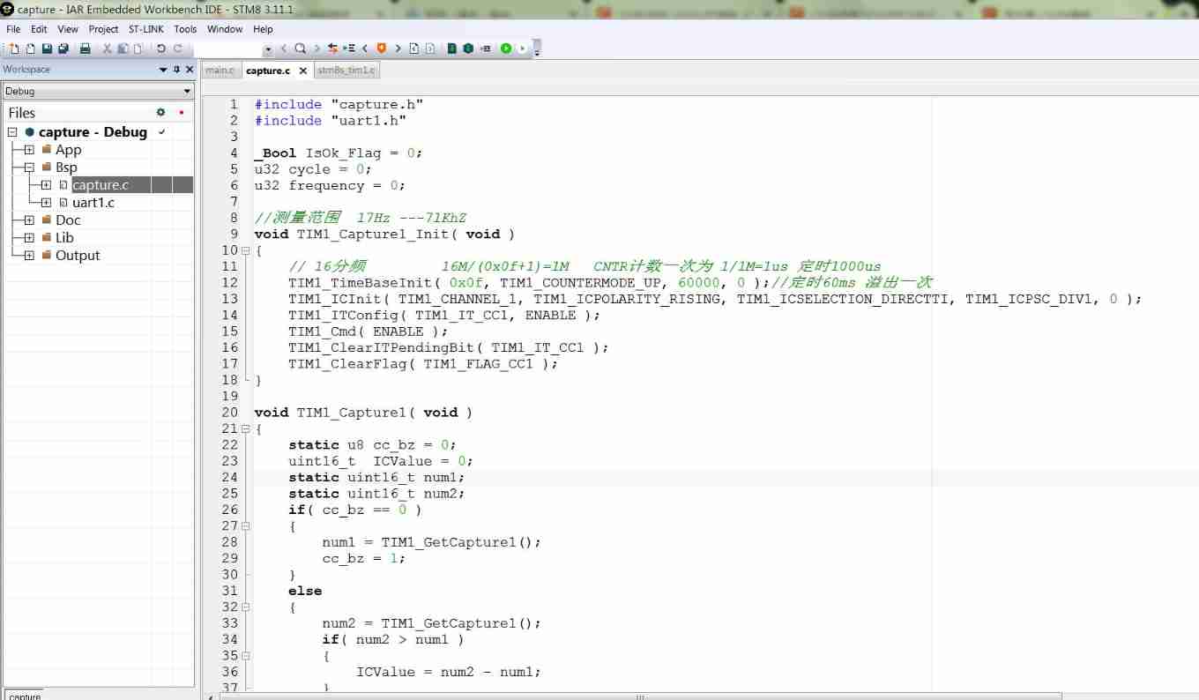This screenshot has height=700, width=1199.
Task: Collapse code fold at line 27
Action: [246, 525]
